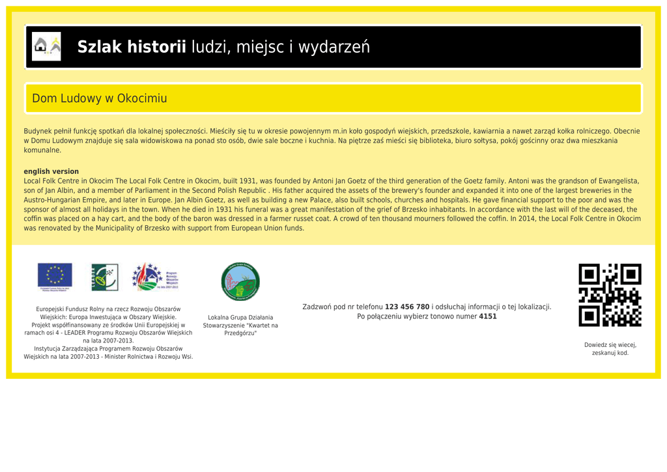
Task: Click the 'Minister Rolnictwa i Rozwoju Wsi' line
Action: coord(108,357)
